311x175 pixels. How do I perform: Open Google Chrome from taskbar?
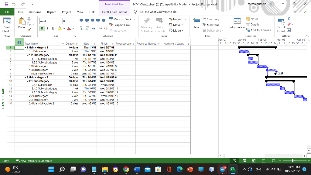126,169
